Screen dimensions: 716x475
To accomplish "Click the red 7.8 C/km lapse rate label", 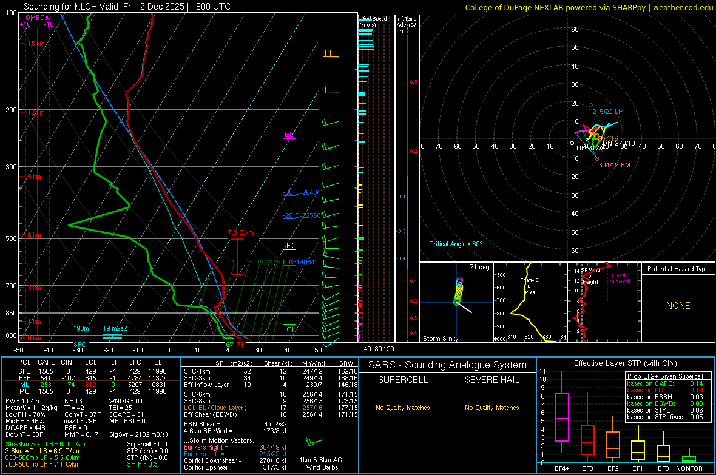I will coord(240,232).
